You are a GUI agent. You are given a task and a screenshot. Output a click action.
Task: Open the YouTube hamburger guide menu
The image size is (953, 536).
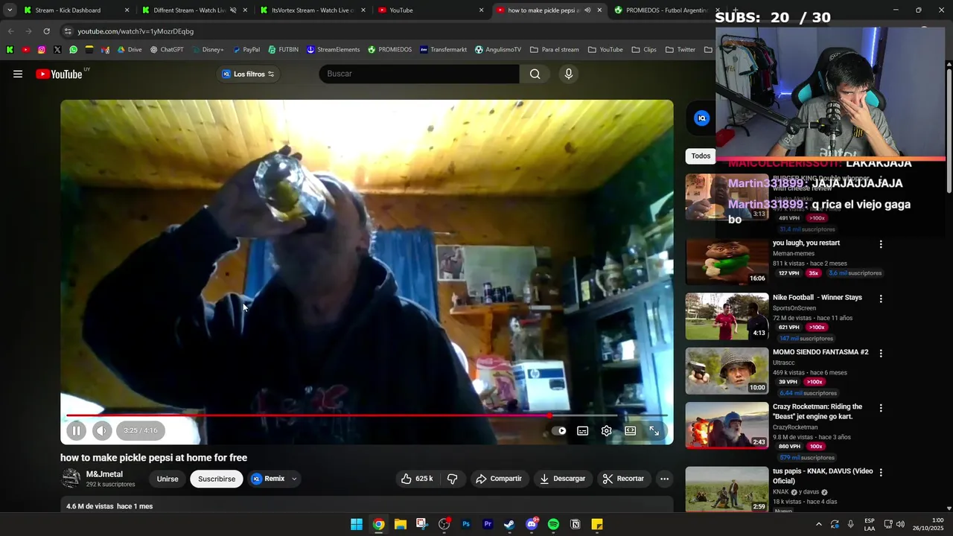coord(18,74)
